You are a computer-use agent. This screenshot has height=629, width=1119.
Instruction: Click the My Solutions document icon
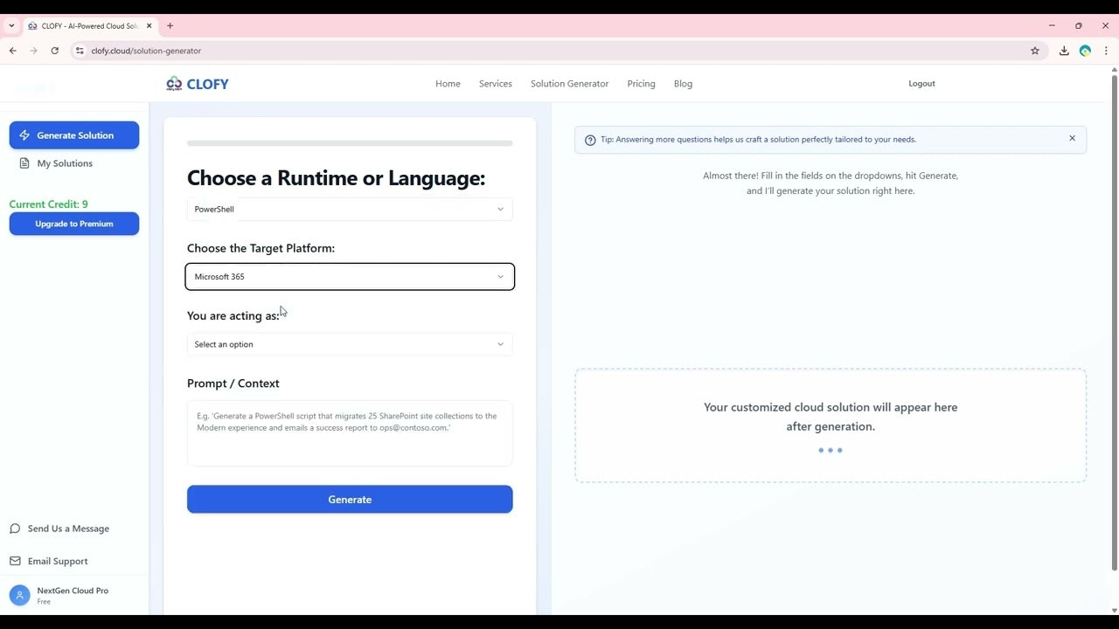click(24, 163)
